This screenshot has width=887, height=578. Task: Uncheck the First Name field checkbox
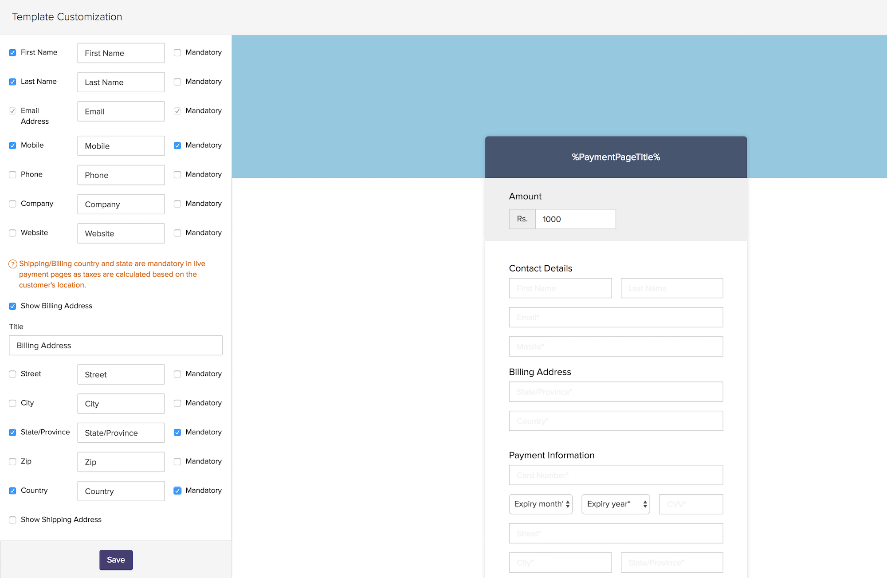[12, 53]
